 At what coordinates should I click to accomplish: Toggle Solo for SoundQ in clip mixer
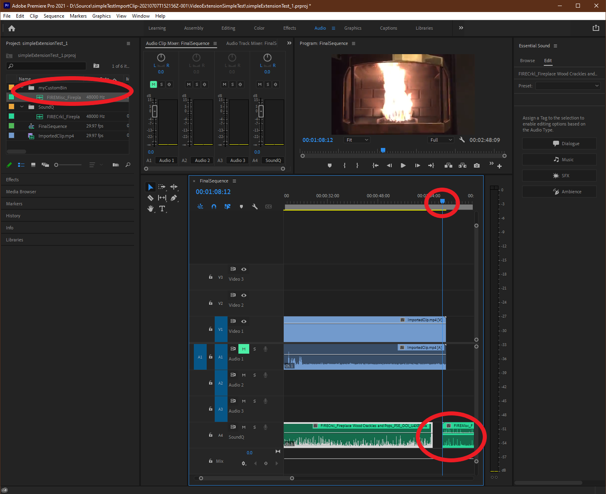pos(268,84)
